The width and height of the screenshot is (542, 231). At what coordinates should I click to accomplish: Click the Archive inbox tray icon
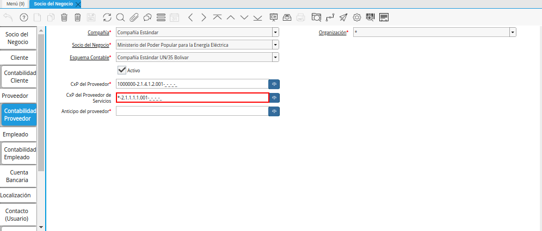(x=287, y=17)
